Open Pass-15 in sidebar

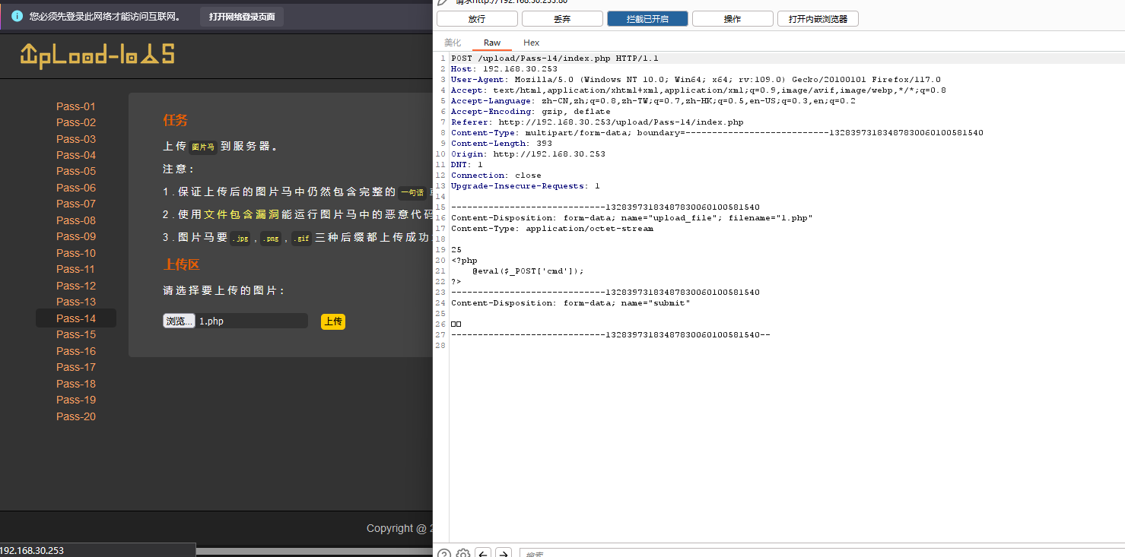[x=76, y=334]
